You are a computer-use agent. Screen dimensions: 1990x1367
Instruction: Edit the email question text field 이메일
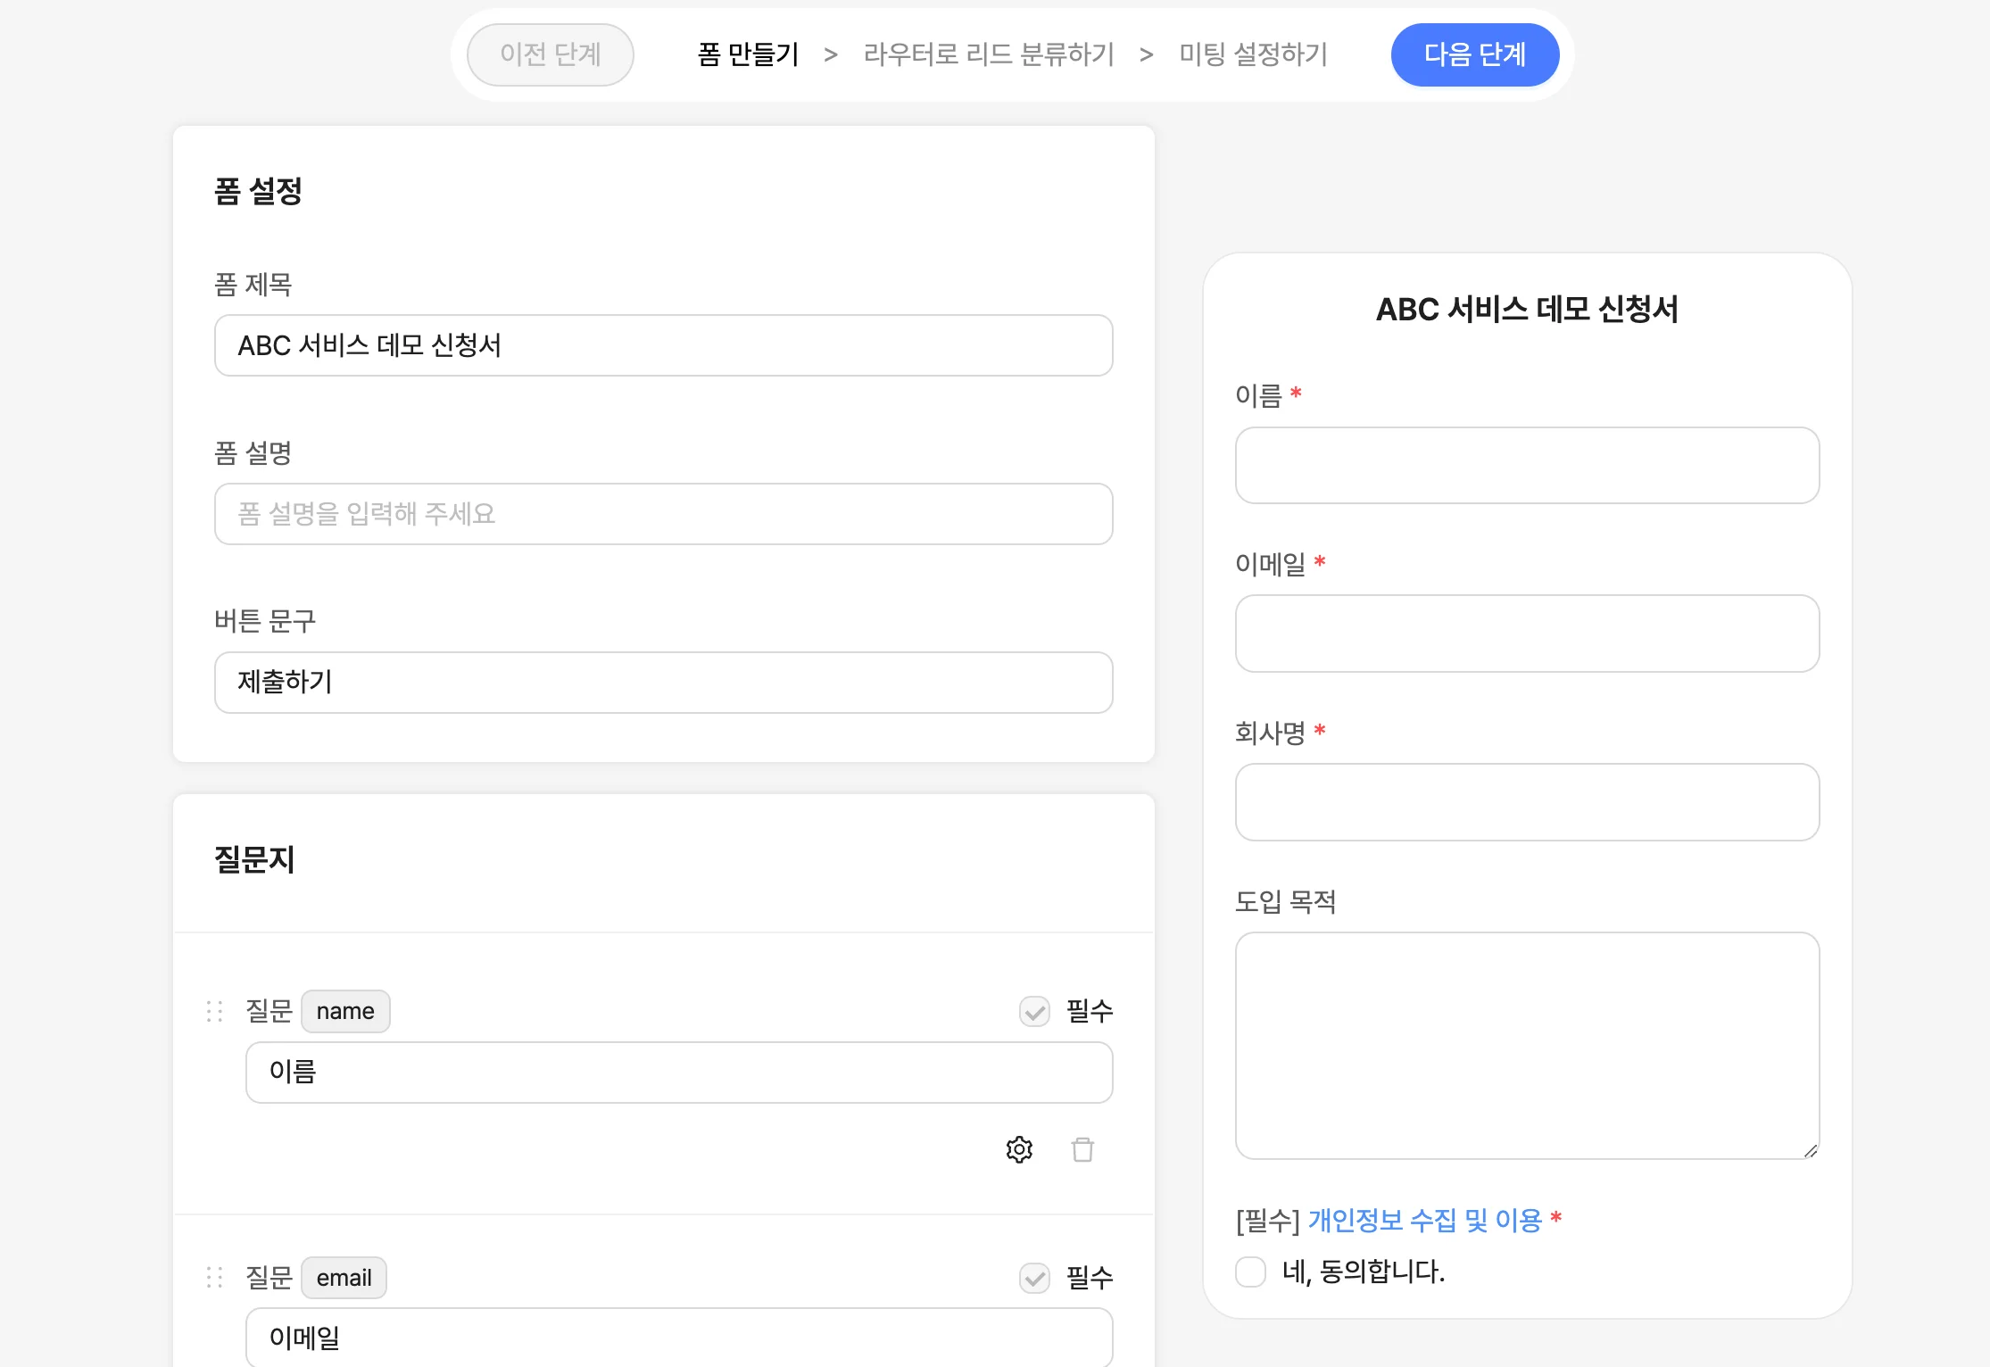[679, 1337]
